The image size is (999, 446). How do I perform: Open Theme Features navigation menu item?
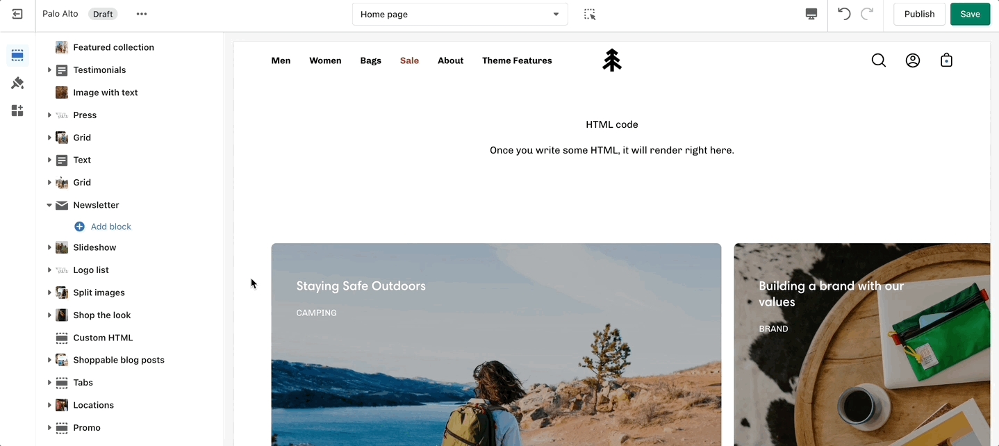coord(517,60)
